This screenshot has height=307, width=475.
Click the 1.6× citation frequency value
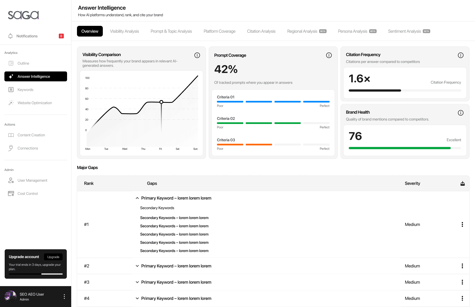click(x=360, y=79)
